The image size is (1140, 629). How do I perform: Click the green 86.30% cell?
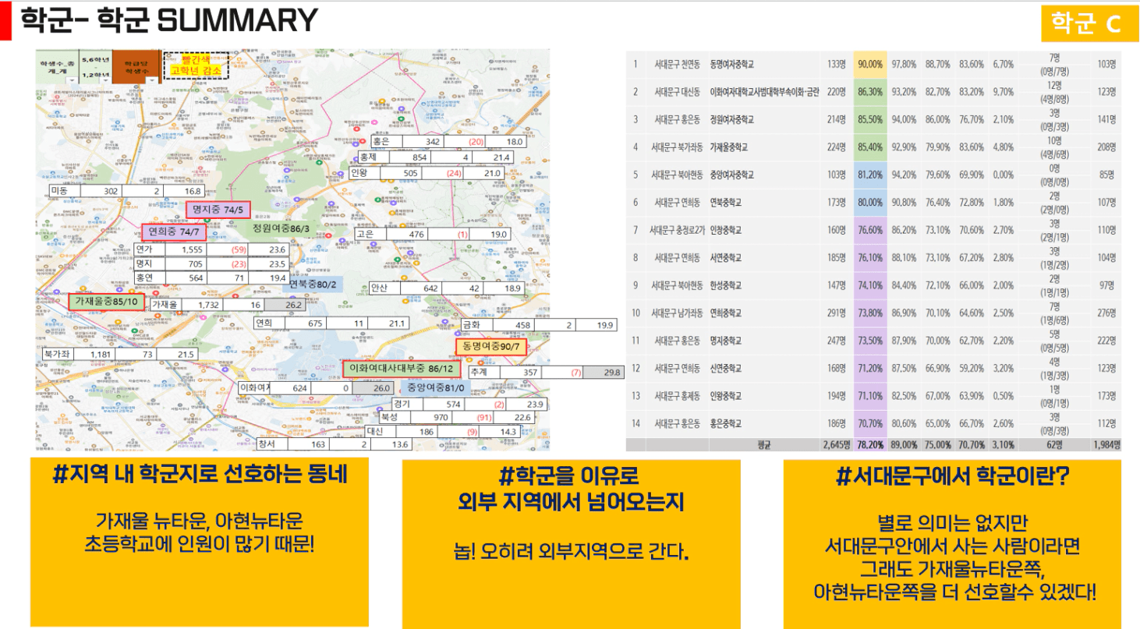pos(870,91)
